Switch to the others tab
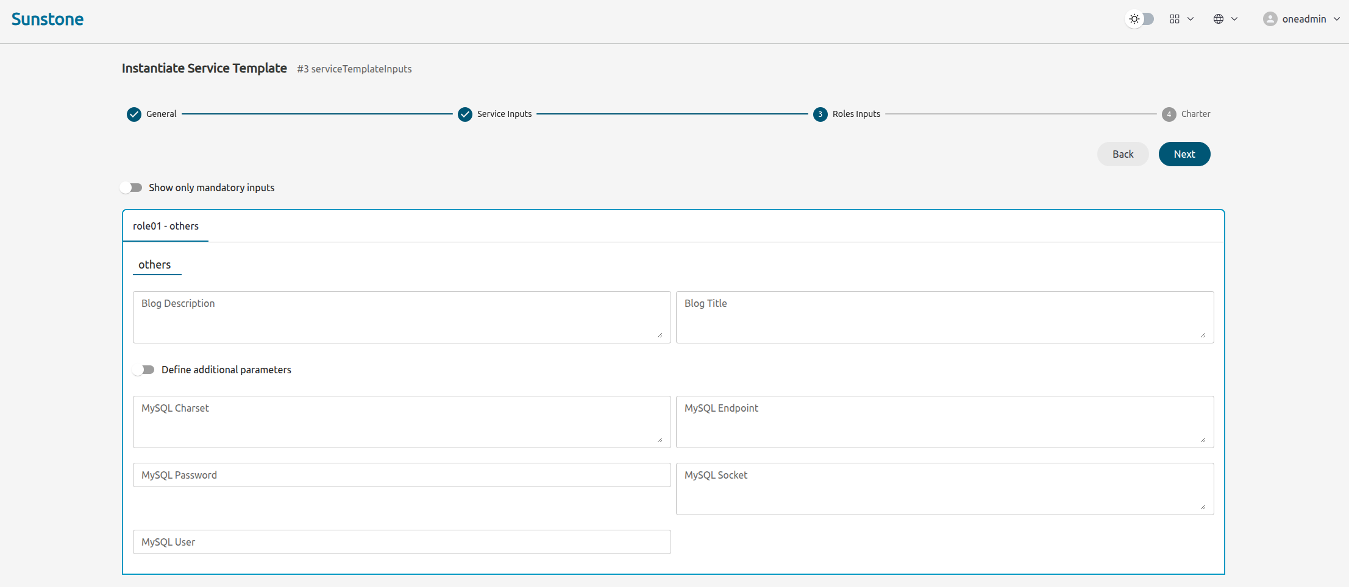This screenshot has width=1349, height=587. pos(155,264)
